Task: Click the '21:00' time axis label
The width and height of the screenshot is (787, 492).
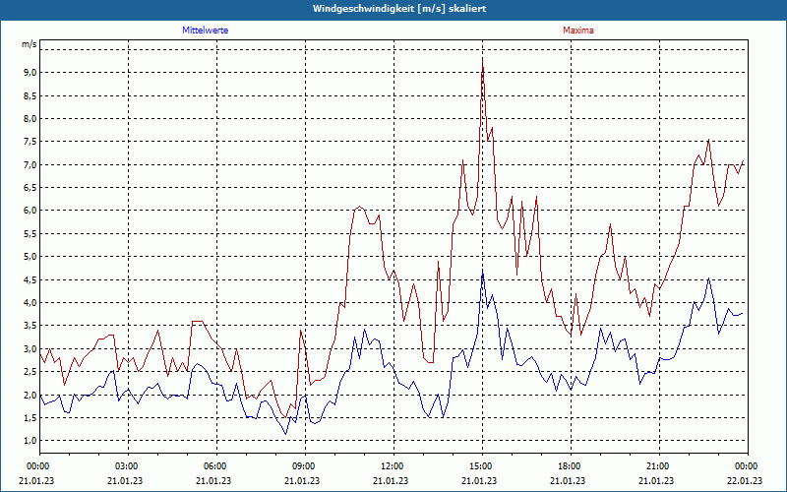Action: point(656,466)
